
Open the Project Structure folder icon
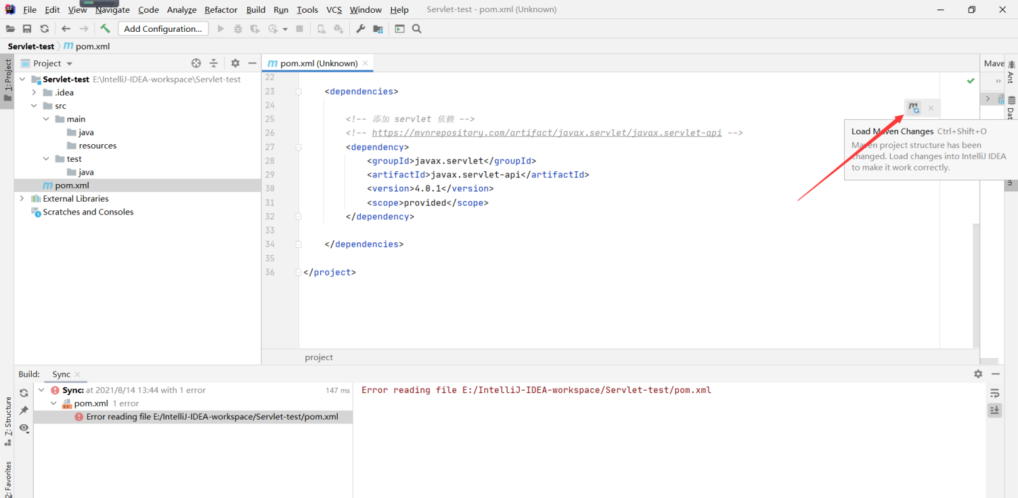(x=378, y=28)
